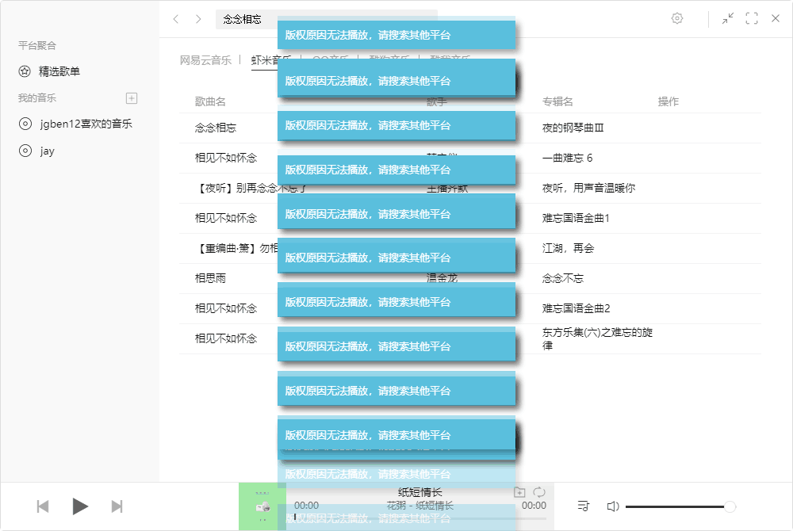Open settings via the gear icon

click(677, 19)
